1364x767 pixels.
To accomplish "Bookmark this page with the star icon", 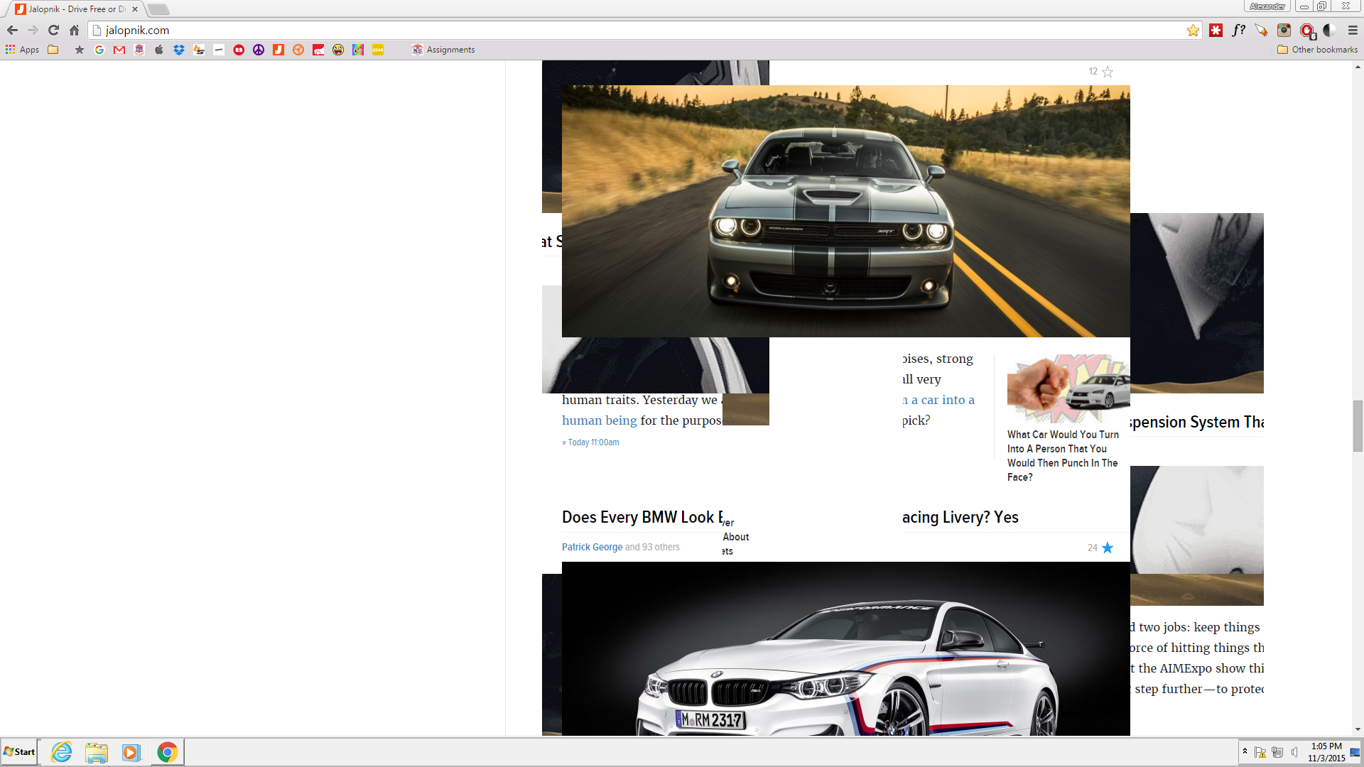I will (x=1193, y=30).
